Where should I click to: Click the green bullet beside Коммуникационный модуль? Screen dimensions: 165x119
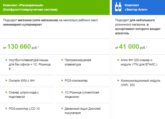point(117,81)
